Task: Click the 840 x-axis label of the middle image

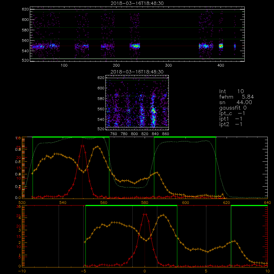Action: [155, 134]
